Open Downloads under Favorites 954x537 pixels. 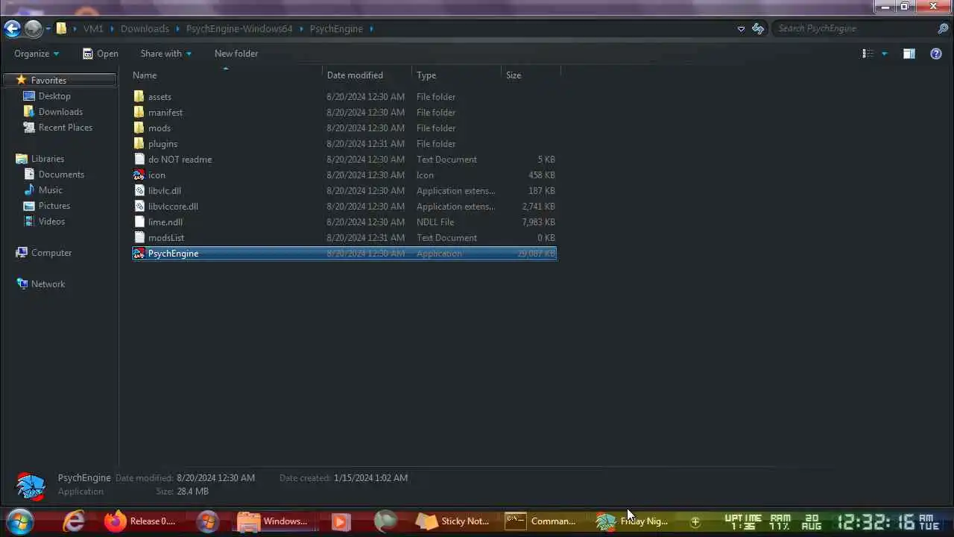(x=60, y=112)
